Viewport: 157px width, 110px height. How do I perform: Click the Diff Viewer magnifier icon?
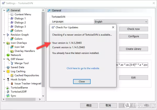(x=8, y=59)
